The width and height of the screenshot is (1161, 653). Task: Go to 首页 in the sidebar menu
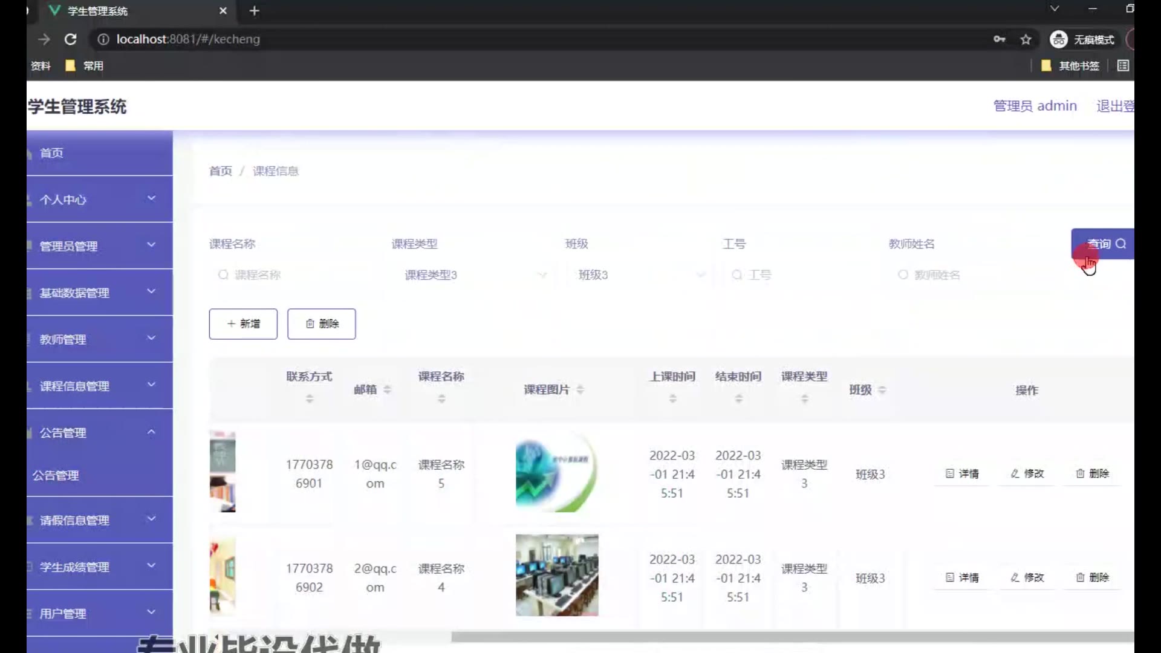[52, 153]
